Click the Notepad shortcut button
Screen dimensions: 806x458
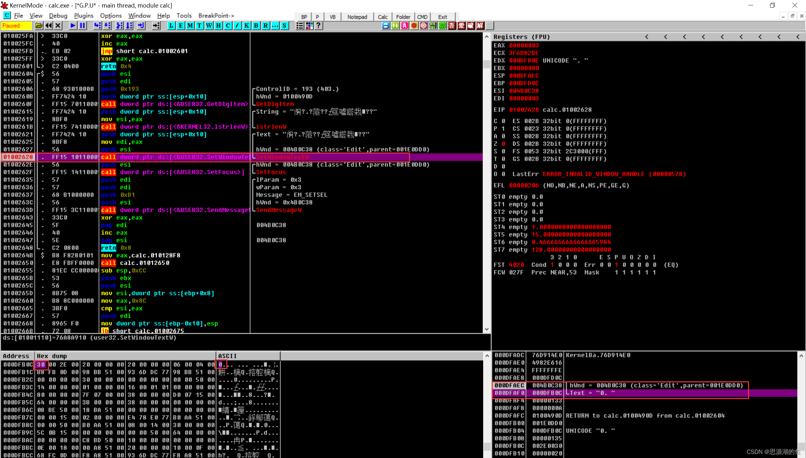click(x=357, y=17)
